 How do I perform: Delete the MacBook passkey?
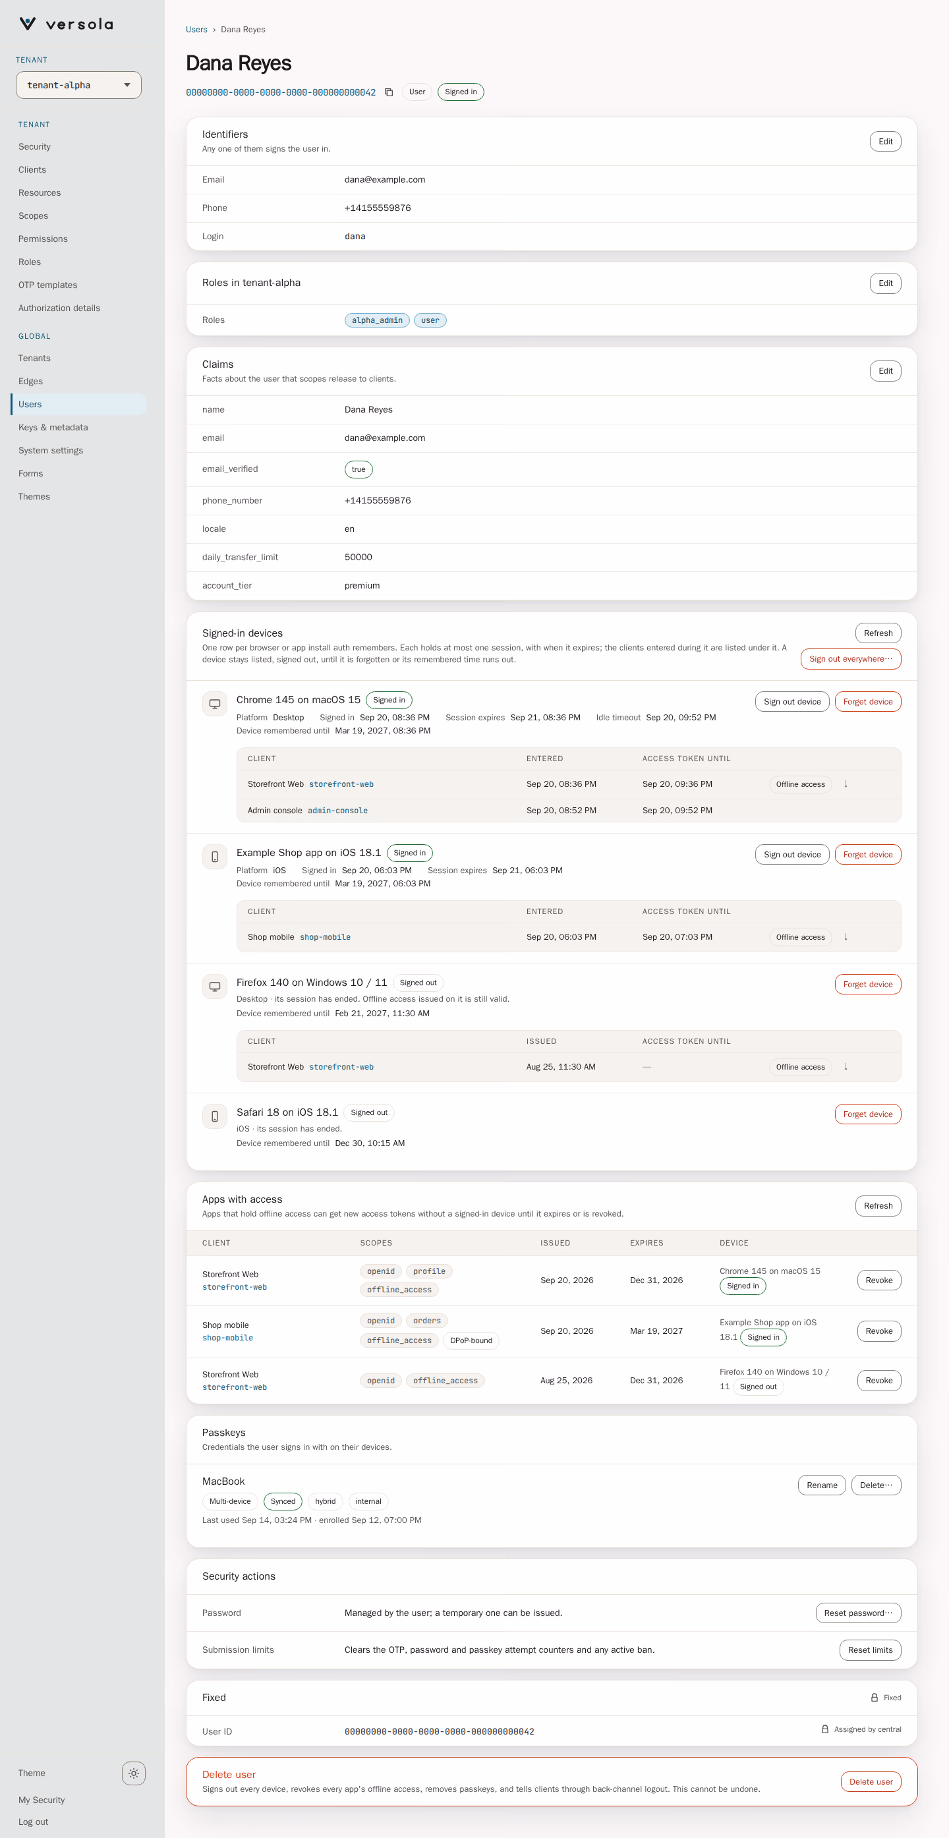[877, 1485]
